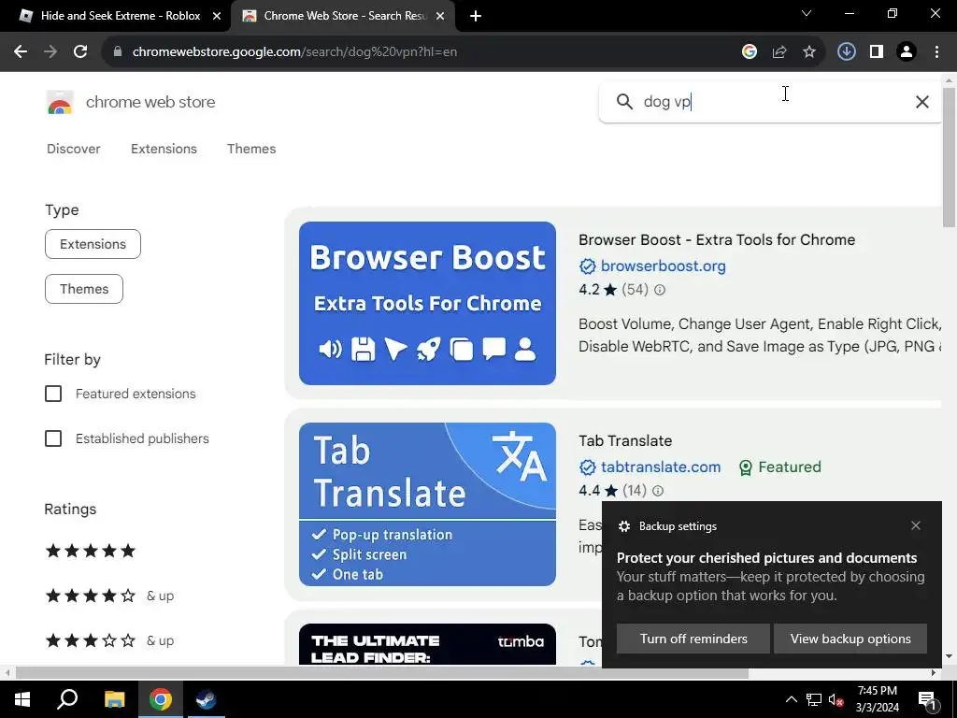Open the network tray icon
The image size is (957, 718).
[814, 699]
